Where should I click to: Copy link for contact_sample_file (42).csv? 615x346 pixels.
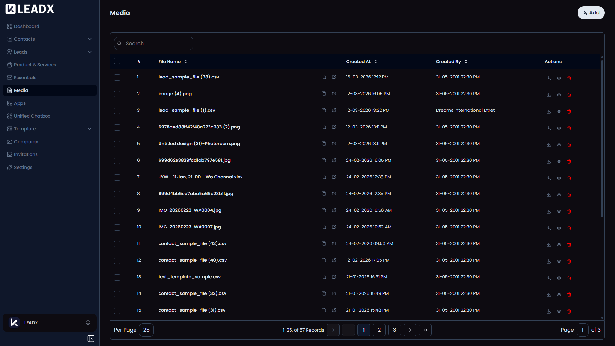(324, 243)
